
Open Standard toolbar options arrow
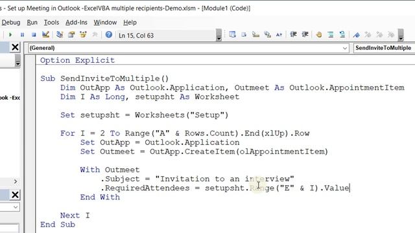point(219,35)
